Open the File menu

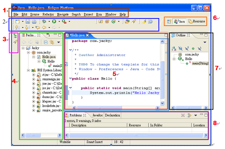pyautogui.click(x=16, y=14)
